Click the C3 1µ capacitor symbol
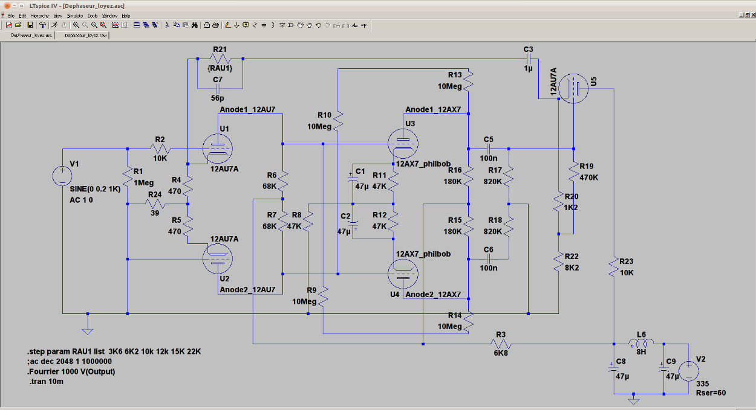 [529, 59]
